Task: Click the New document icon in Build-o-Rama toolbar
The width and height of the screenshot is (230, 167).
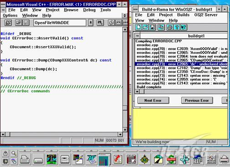Action: 139,27
